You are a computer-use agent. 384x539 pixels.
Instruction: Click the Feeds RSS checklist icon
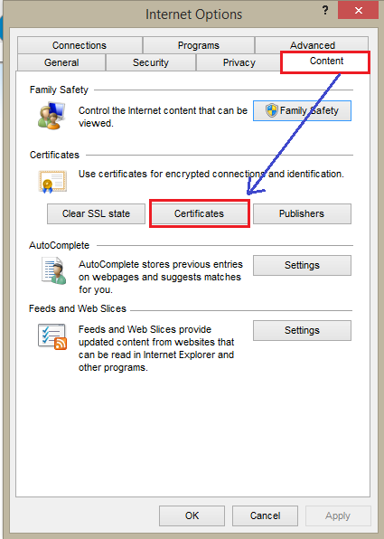pos(52,336)
